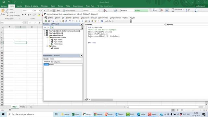Open Insertar menu in VBA editor
The image size is (208, 117).
tap(69, 18)
